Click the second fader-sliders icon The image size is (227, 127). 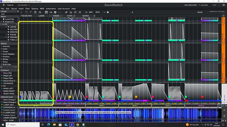pos(75,12)
